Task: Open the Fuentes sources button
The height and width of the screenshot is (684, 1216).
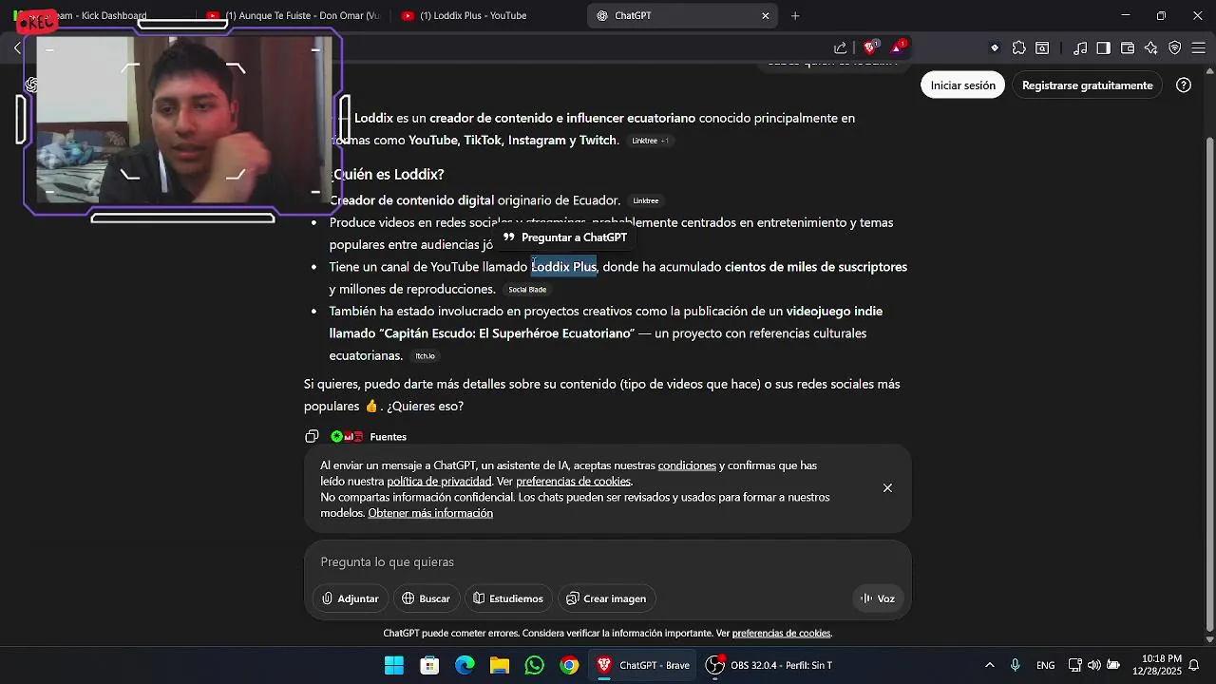Action: (369, 437)
